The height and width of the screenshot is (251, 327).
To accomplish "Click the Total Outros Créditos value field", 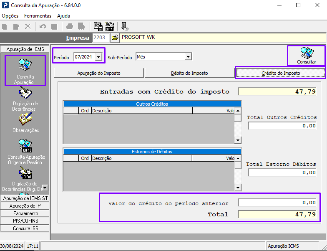I will (x=282, y=126).
